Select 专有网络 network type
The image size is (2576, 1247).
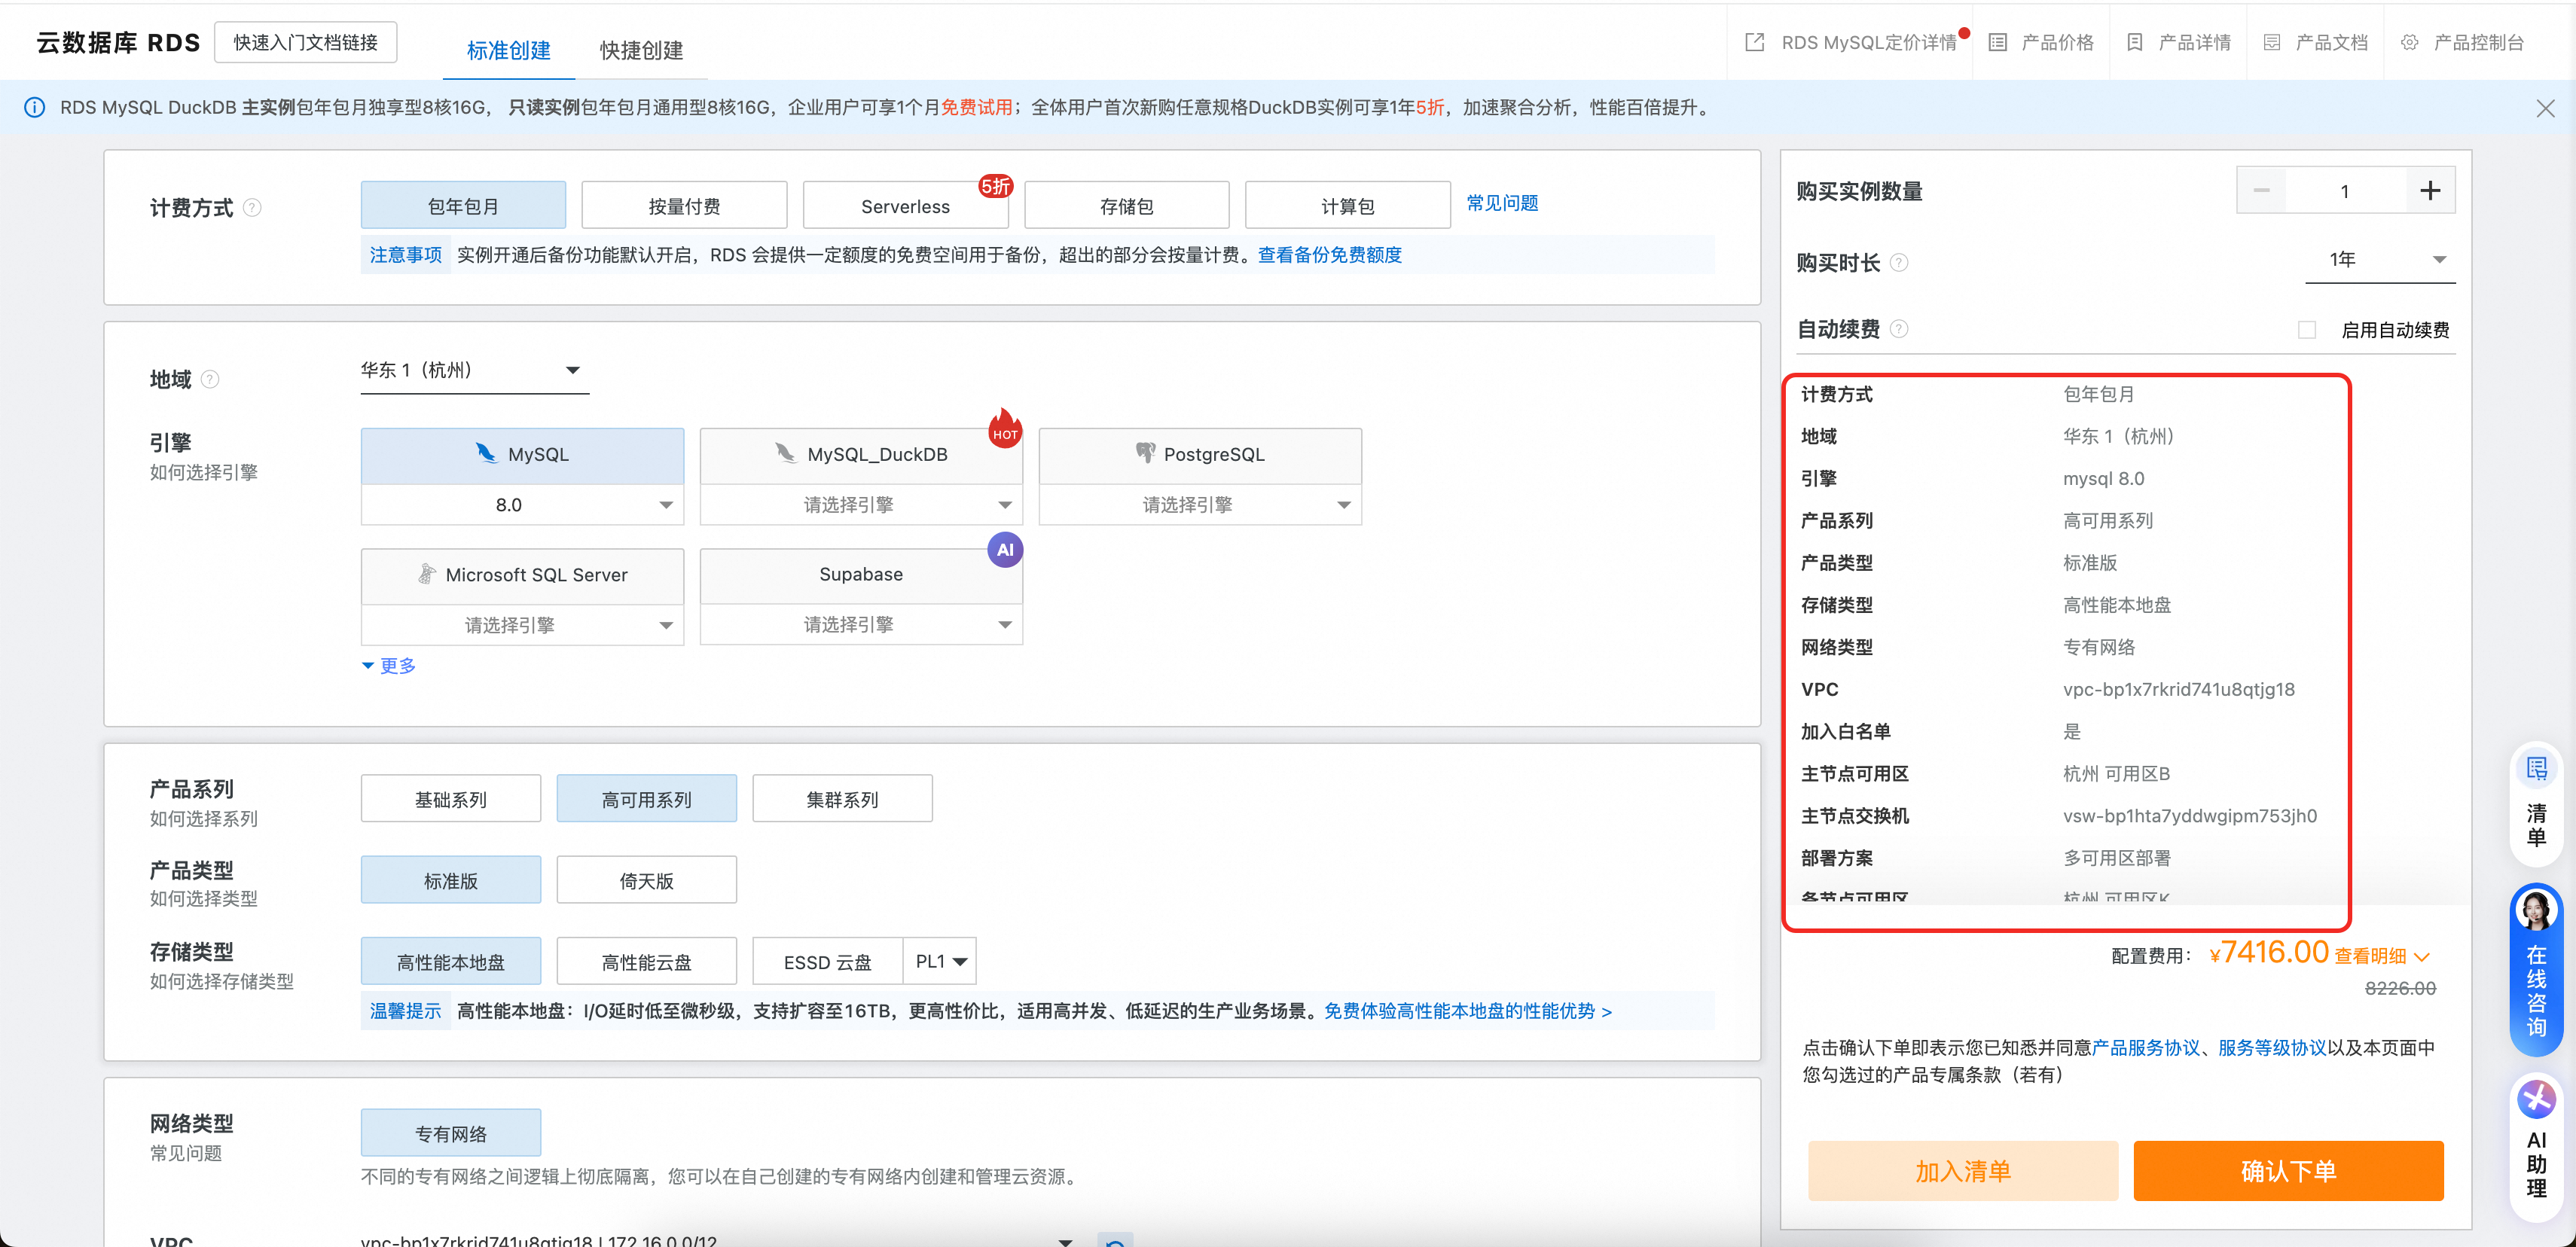pos(451,1133)
